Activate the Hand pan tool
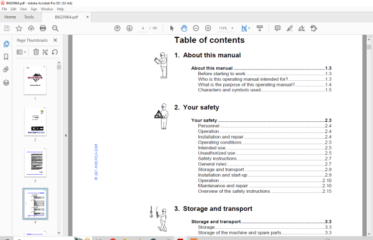 pos(184,29)
